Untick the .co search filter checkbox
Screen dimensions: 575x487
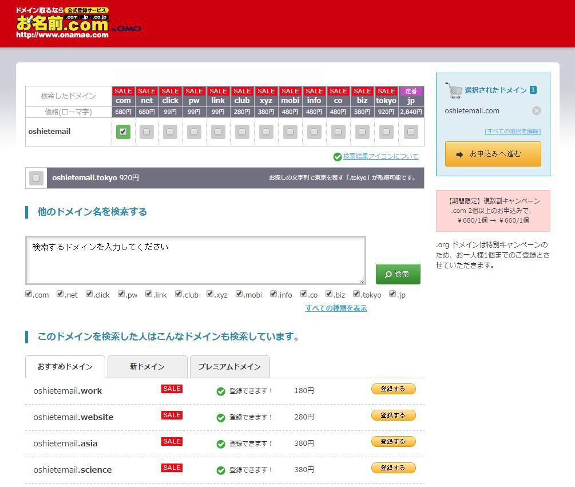pos(304,294)
